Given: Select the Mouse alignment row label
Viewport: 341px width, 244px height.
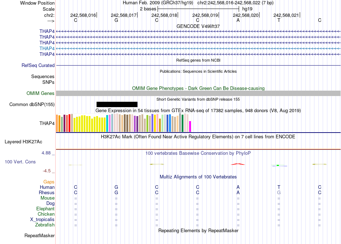Looking at the screenshot, I should pos(48,198).
